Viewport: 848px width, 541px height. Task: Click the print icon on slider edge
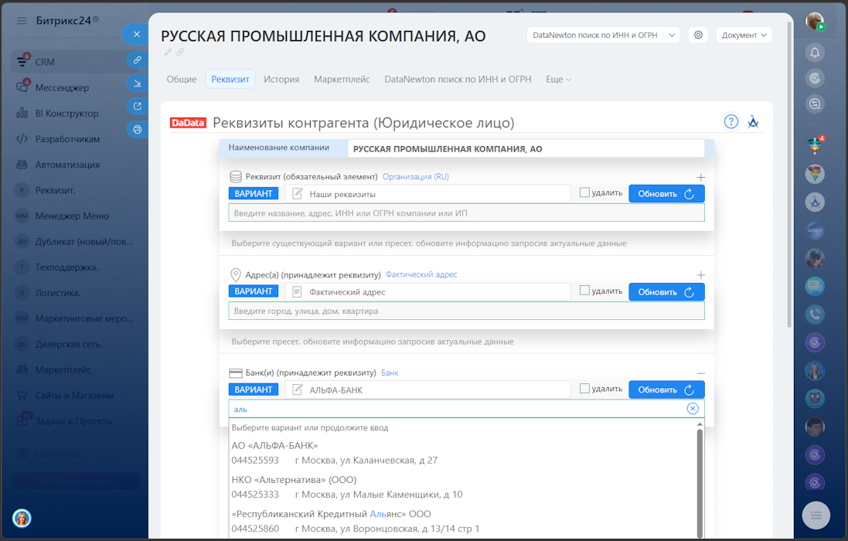[138, 130]
